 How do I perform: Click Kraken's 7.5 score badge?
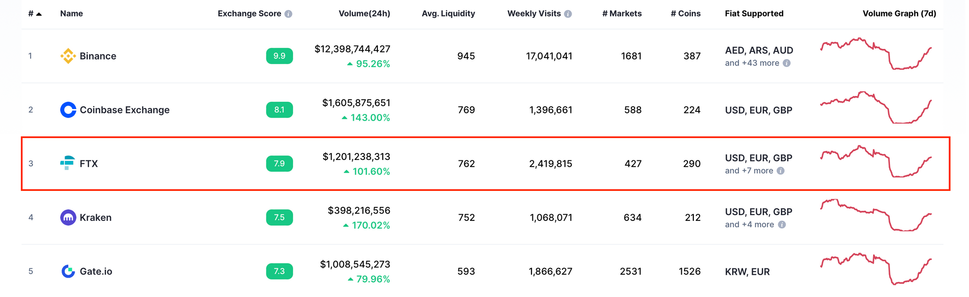click(x=280, y=217)
